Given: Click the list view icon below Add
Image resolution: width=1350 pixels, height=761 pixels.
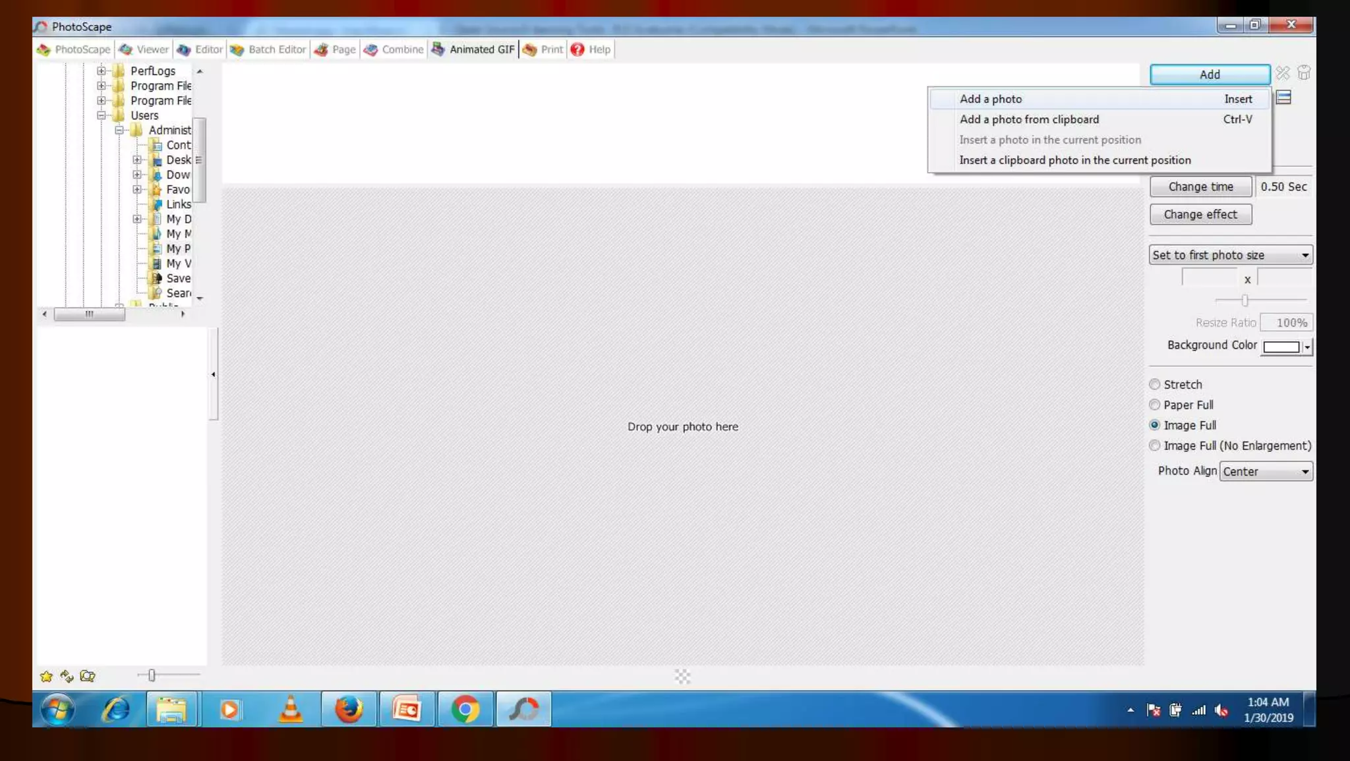Looking at the screenshot, I should coord(1283,98).
